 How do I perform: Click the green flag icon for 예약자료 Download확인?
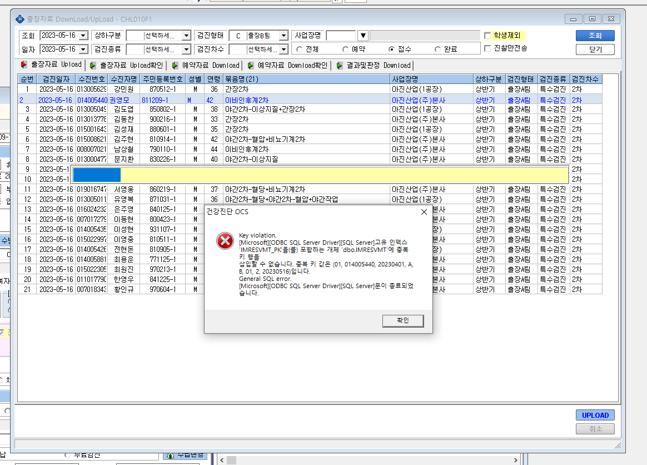coord(251,65)
